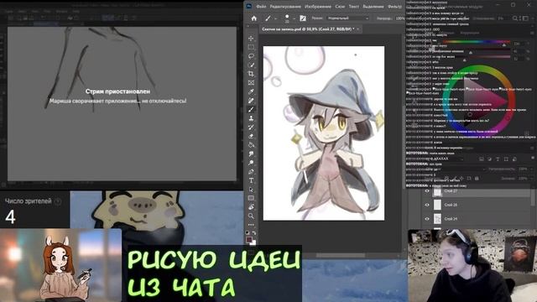Select the Rectangle shape tool

251,198
